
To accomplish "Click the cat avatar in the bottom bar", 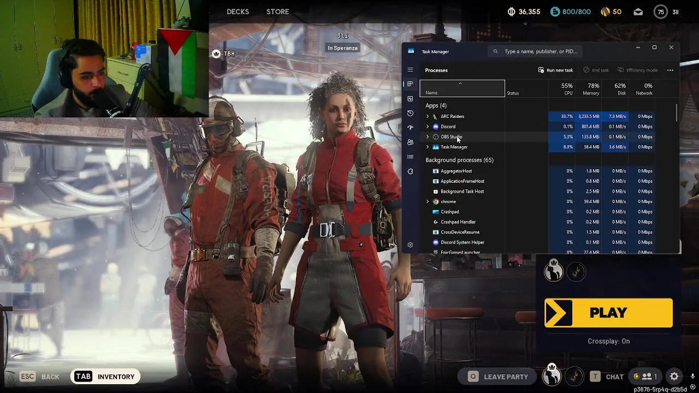I will [552, 375].
